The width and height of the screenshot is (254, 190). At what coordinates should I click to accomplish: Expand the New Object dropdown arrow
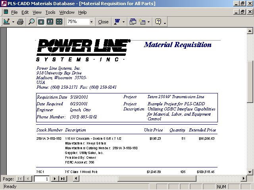149,22
